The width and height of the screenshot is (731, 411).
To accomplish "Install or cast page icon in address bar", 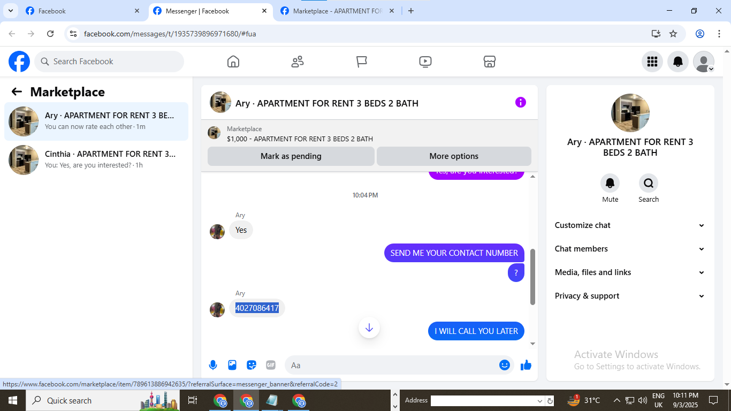I will (x=656, y=34).
